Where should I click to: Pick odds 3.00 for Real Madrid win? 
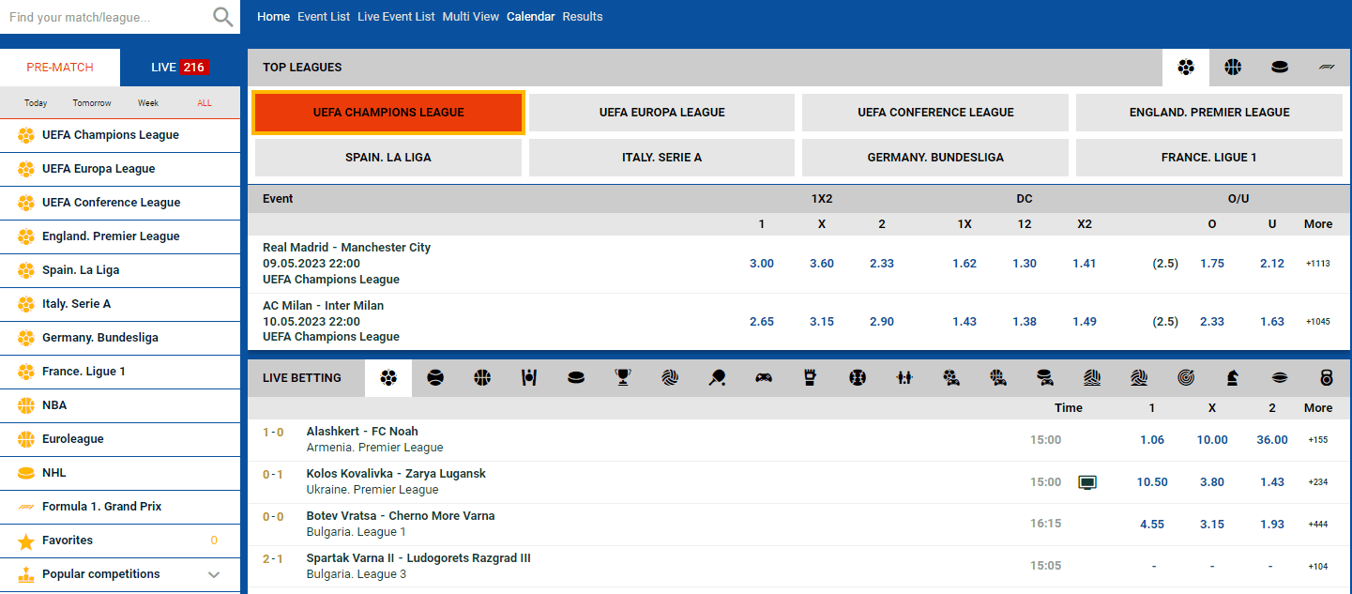pos(762,264)
